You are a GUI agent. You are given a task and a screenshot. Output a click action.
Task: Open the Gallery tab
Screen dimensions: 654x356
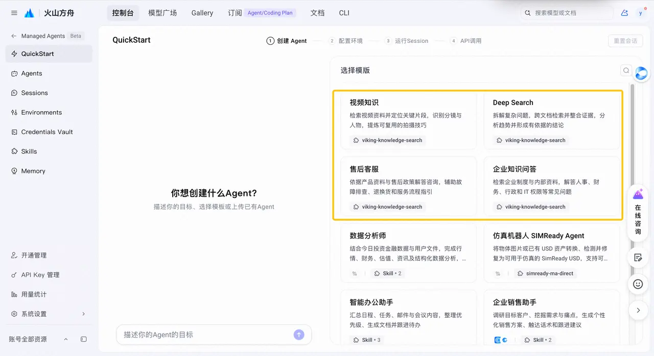202,13
